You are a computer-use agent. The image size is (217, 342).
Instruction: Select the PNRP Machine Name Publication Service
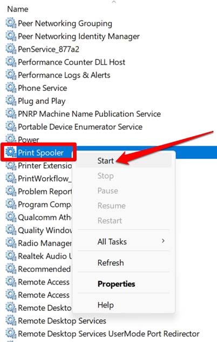tap(89, 114)
